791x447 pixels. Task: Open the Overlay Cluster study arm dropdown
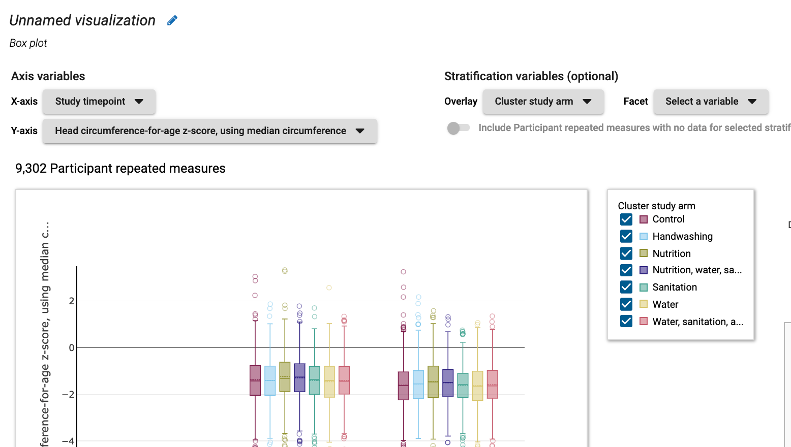(543, 102)
